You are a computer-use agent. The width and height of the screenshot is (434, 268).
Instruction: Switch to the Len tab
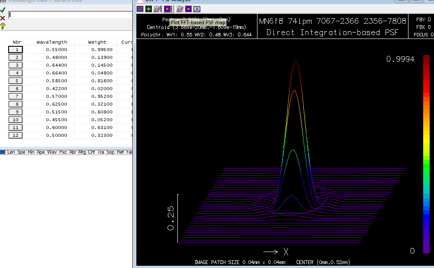11,152
